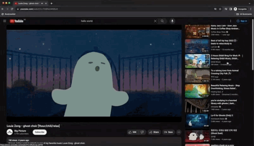Toggle the browser side panel icon
This screenshot has width=254, height=146.
coord(231,9)
